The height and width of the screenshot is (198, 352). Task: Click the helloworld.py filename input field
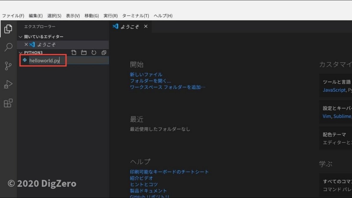pos(45,60)
